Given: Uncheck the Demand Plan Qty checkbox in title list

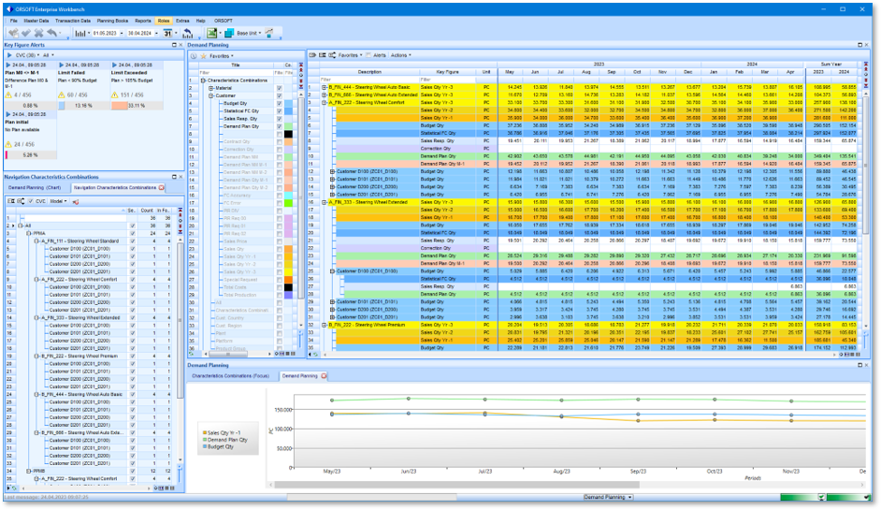Looking at the screenshot, I should 280,126.
